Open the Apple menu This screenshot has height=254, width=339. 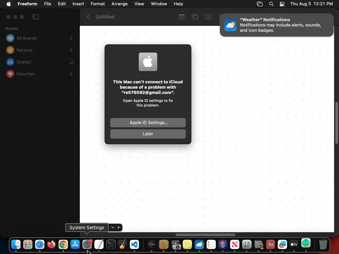click(x=9, y=4)
